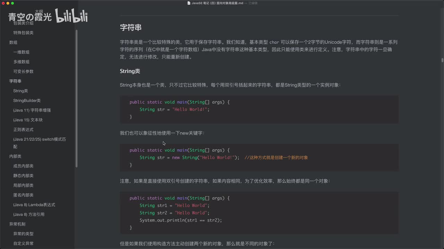Go to 一维数组 section

(x=21, y=52)
